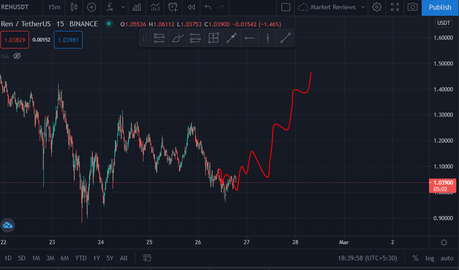459x270 pixels.
Task: Open the indicators fx menu
Action: pos(110,7)
